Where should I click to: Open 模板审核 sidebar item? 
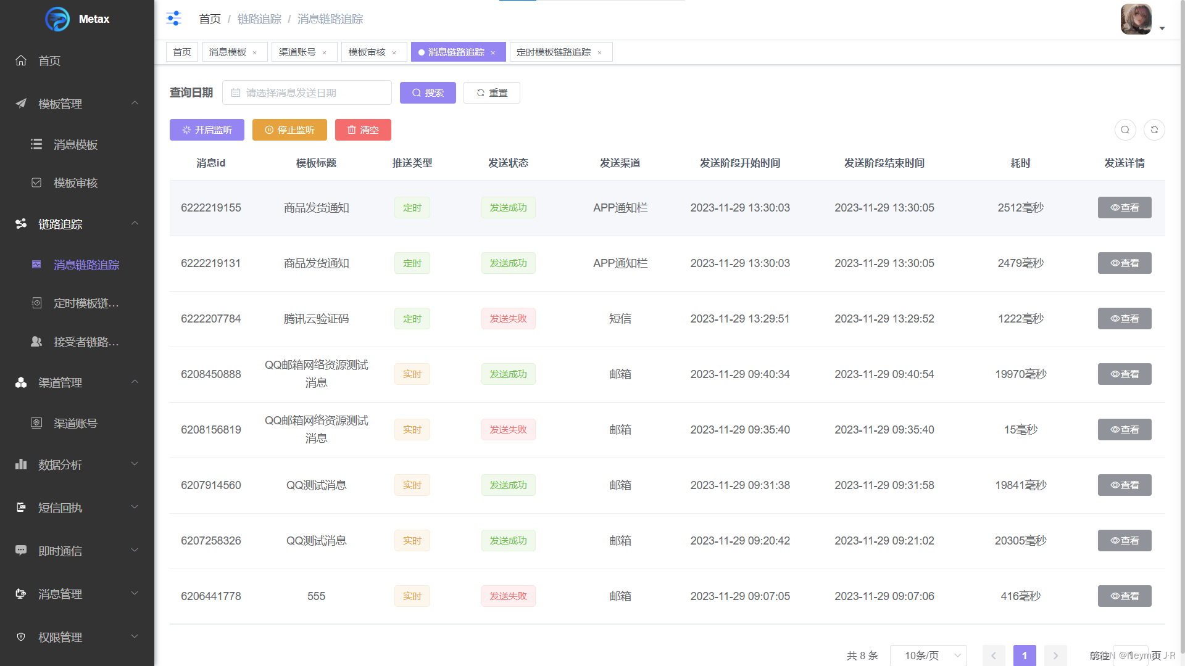75,183
